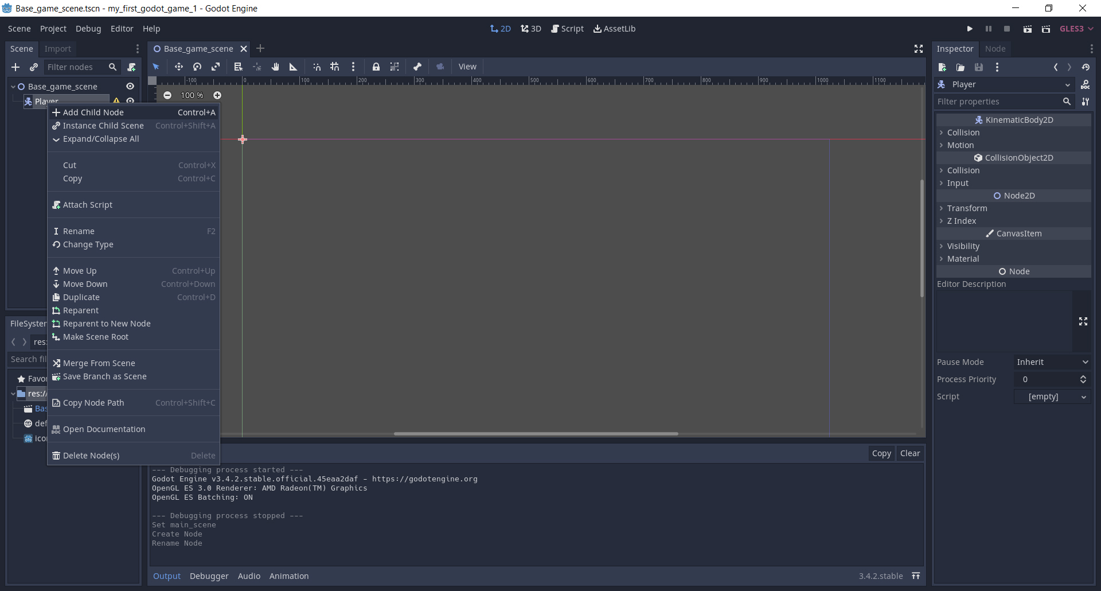Toggle visibility of Base_game_scene node
The width and height of the screenshot is (1101, 591).
pos(130,86)
